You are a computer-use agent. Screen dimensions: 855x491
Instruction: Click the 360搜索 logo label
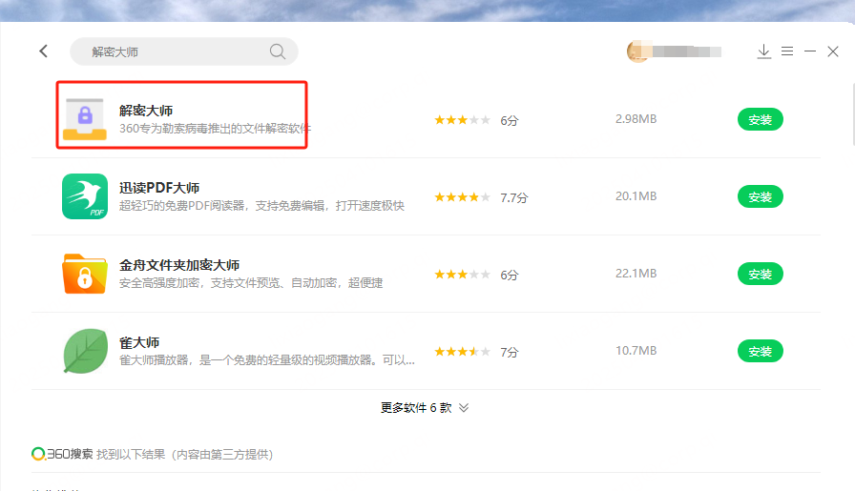(62, 455)
